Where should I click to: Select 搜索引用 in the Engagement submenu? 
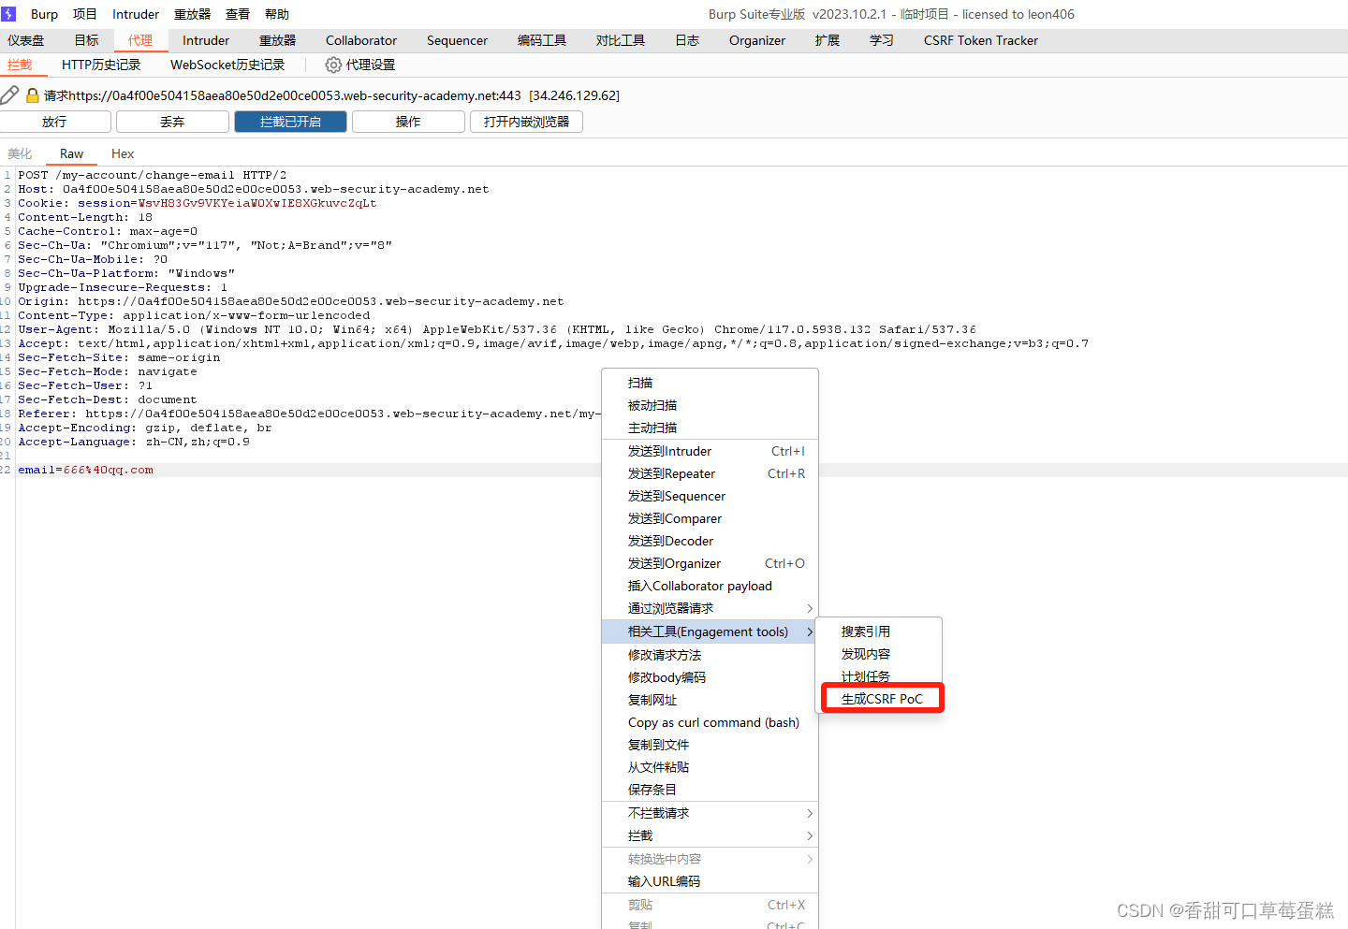[879, 631]
